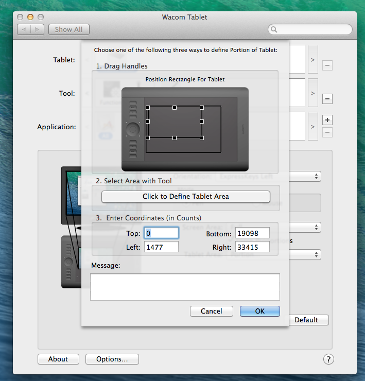Click the Show All button
Image resolution: width=365 pixels, height=381 pixels.
(69, 29)
